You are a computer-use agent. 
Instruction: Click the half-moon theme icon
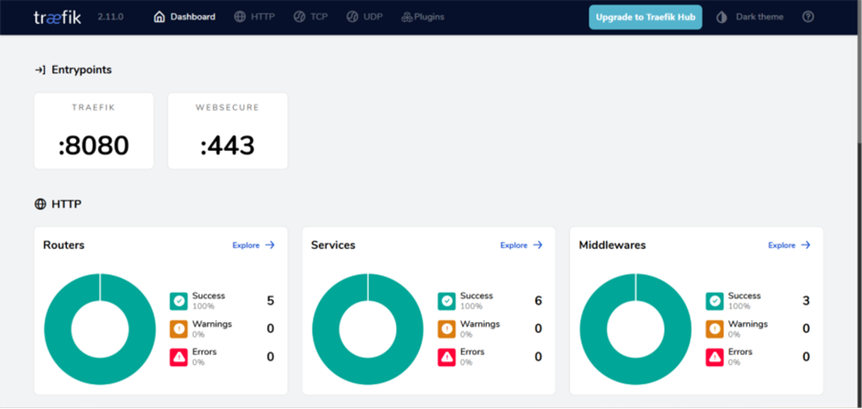click(722, 17)
